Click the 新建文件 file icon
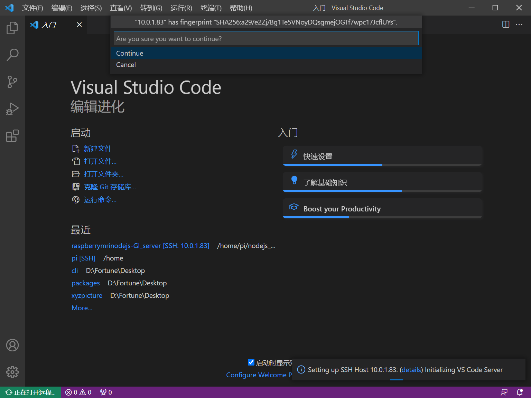 76,149
